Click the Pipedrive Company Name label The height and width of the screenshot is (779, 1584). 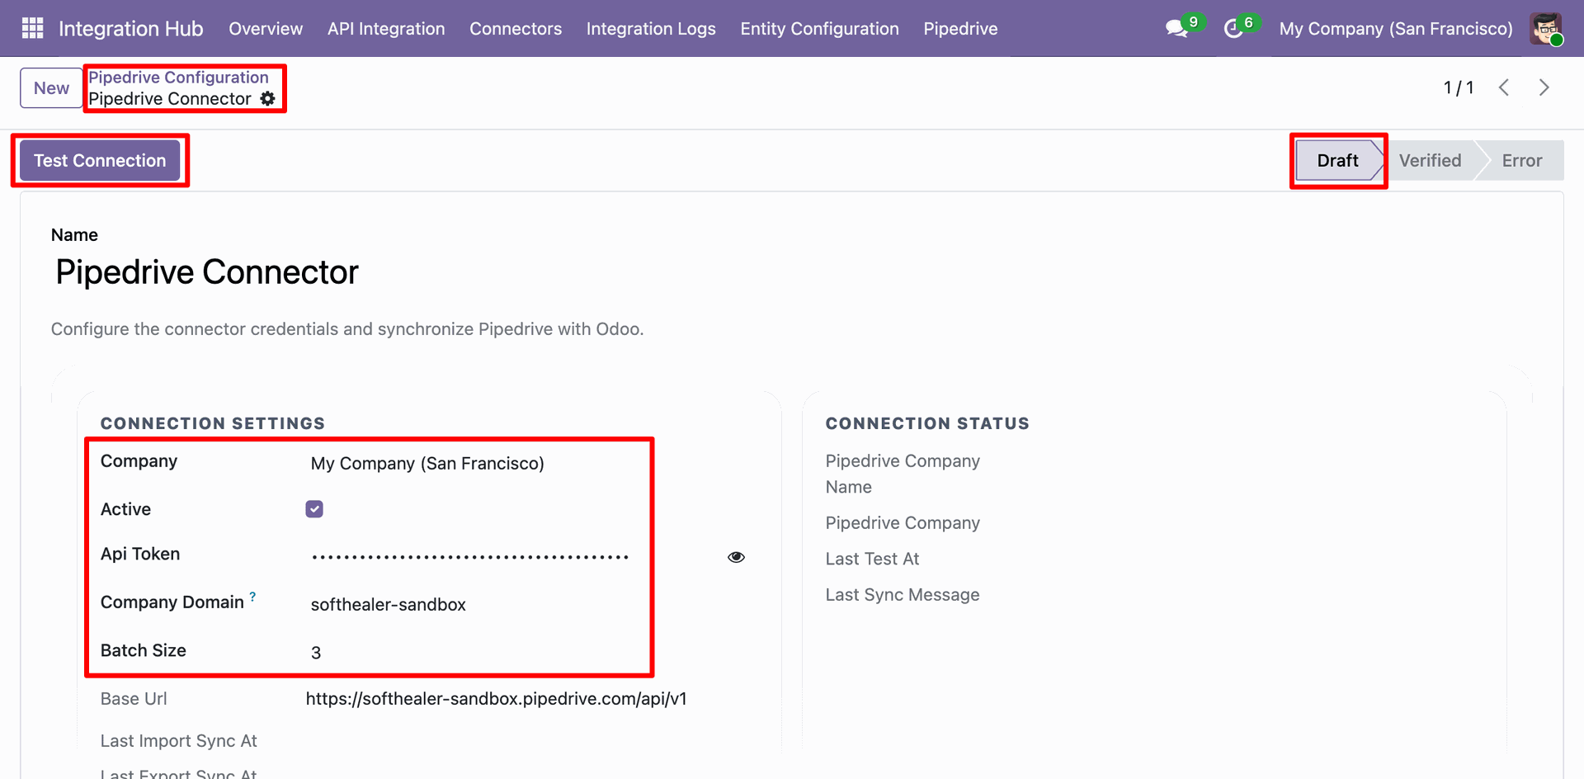[903, 474]
